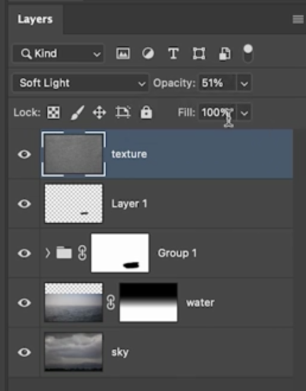
Task: Toggle layer filtering switch
Action: tap(248, 53)
